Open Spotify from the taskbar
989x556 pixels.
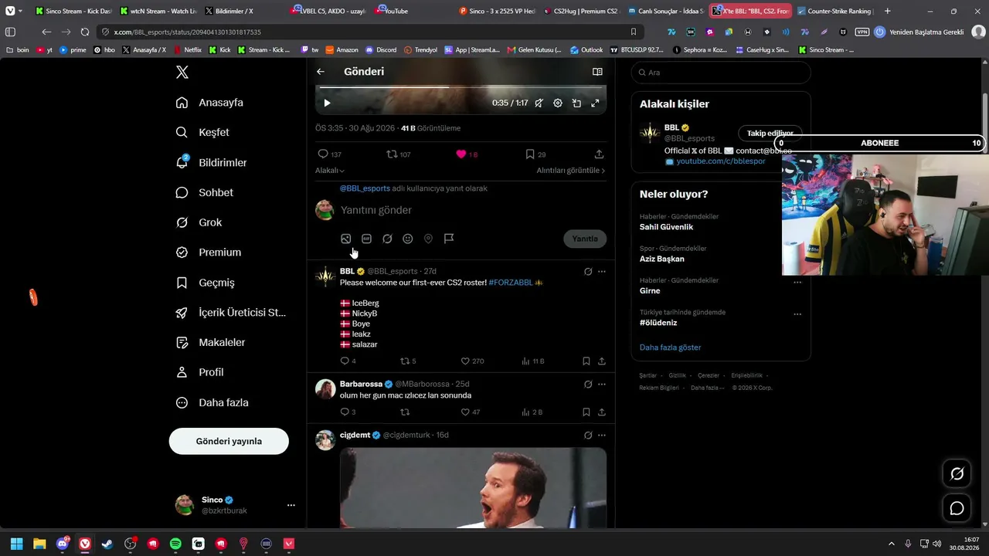[175, 544]
